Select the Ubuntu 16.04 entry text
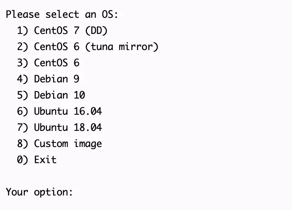Image resolution: width=292 pixels, height=210 pixels. [x=68, y=111]
